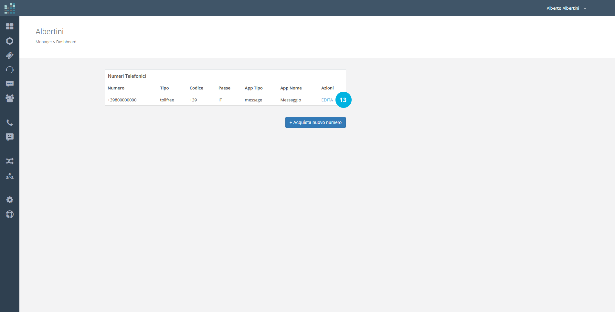The height and width of the screenshot is (312, 615).
Task: Click the App Tipo column header
Action: [254, 88]
